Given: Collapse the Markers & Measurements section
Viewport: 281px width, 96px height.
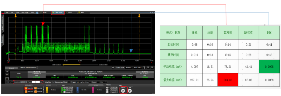Looking at the screenshot, I should pyautogui.click(x=37, y=68).
